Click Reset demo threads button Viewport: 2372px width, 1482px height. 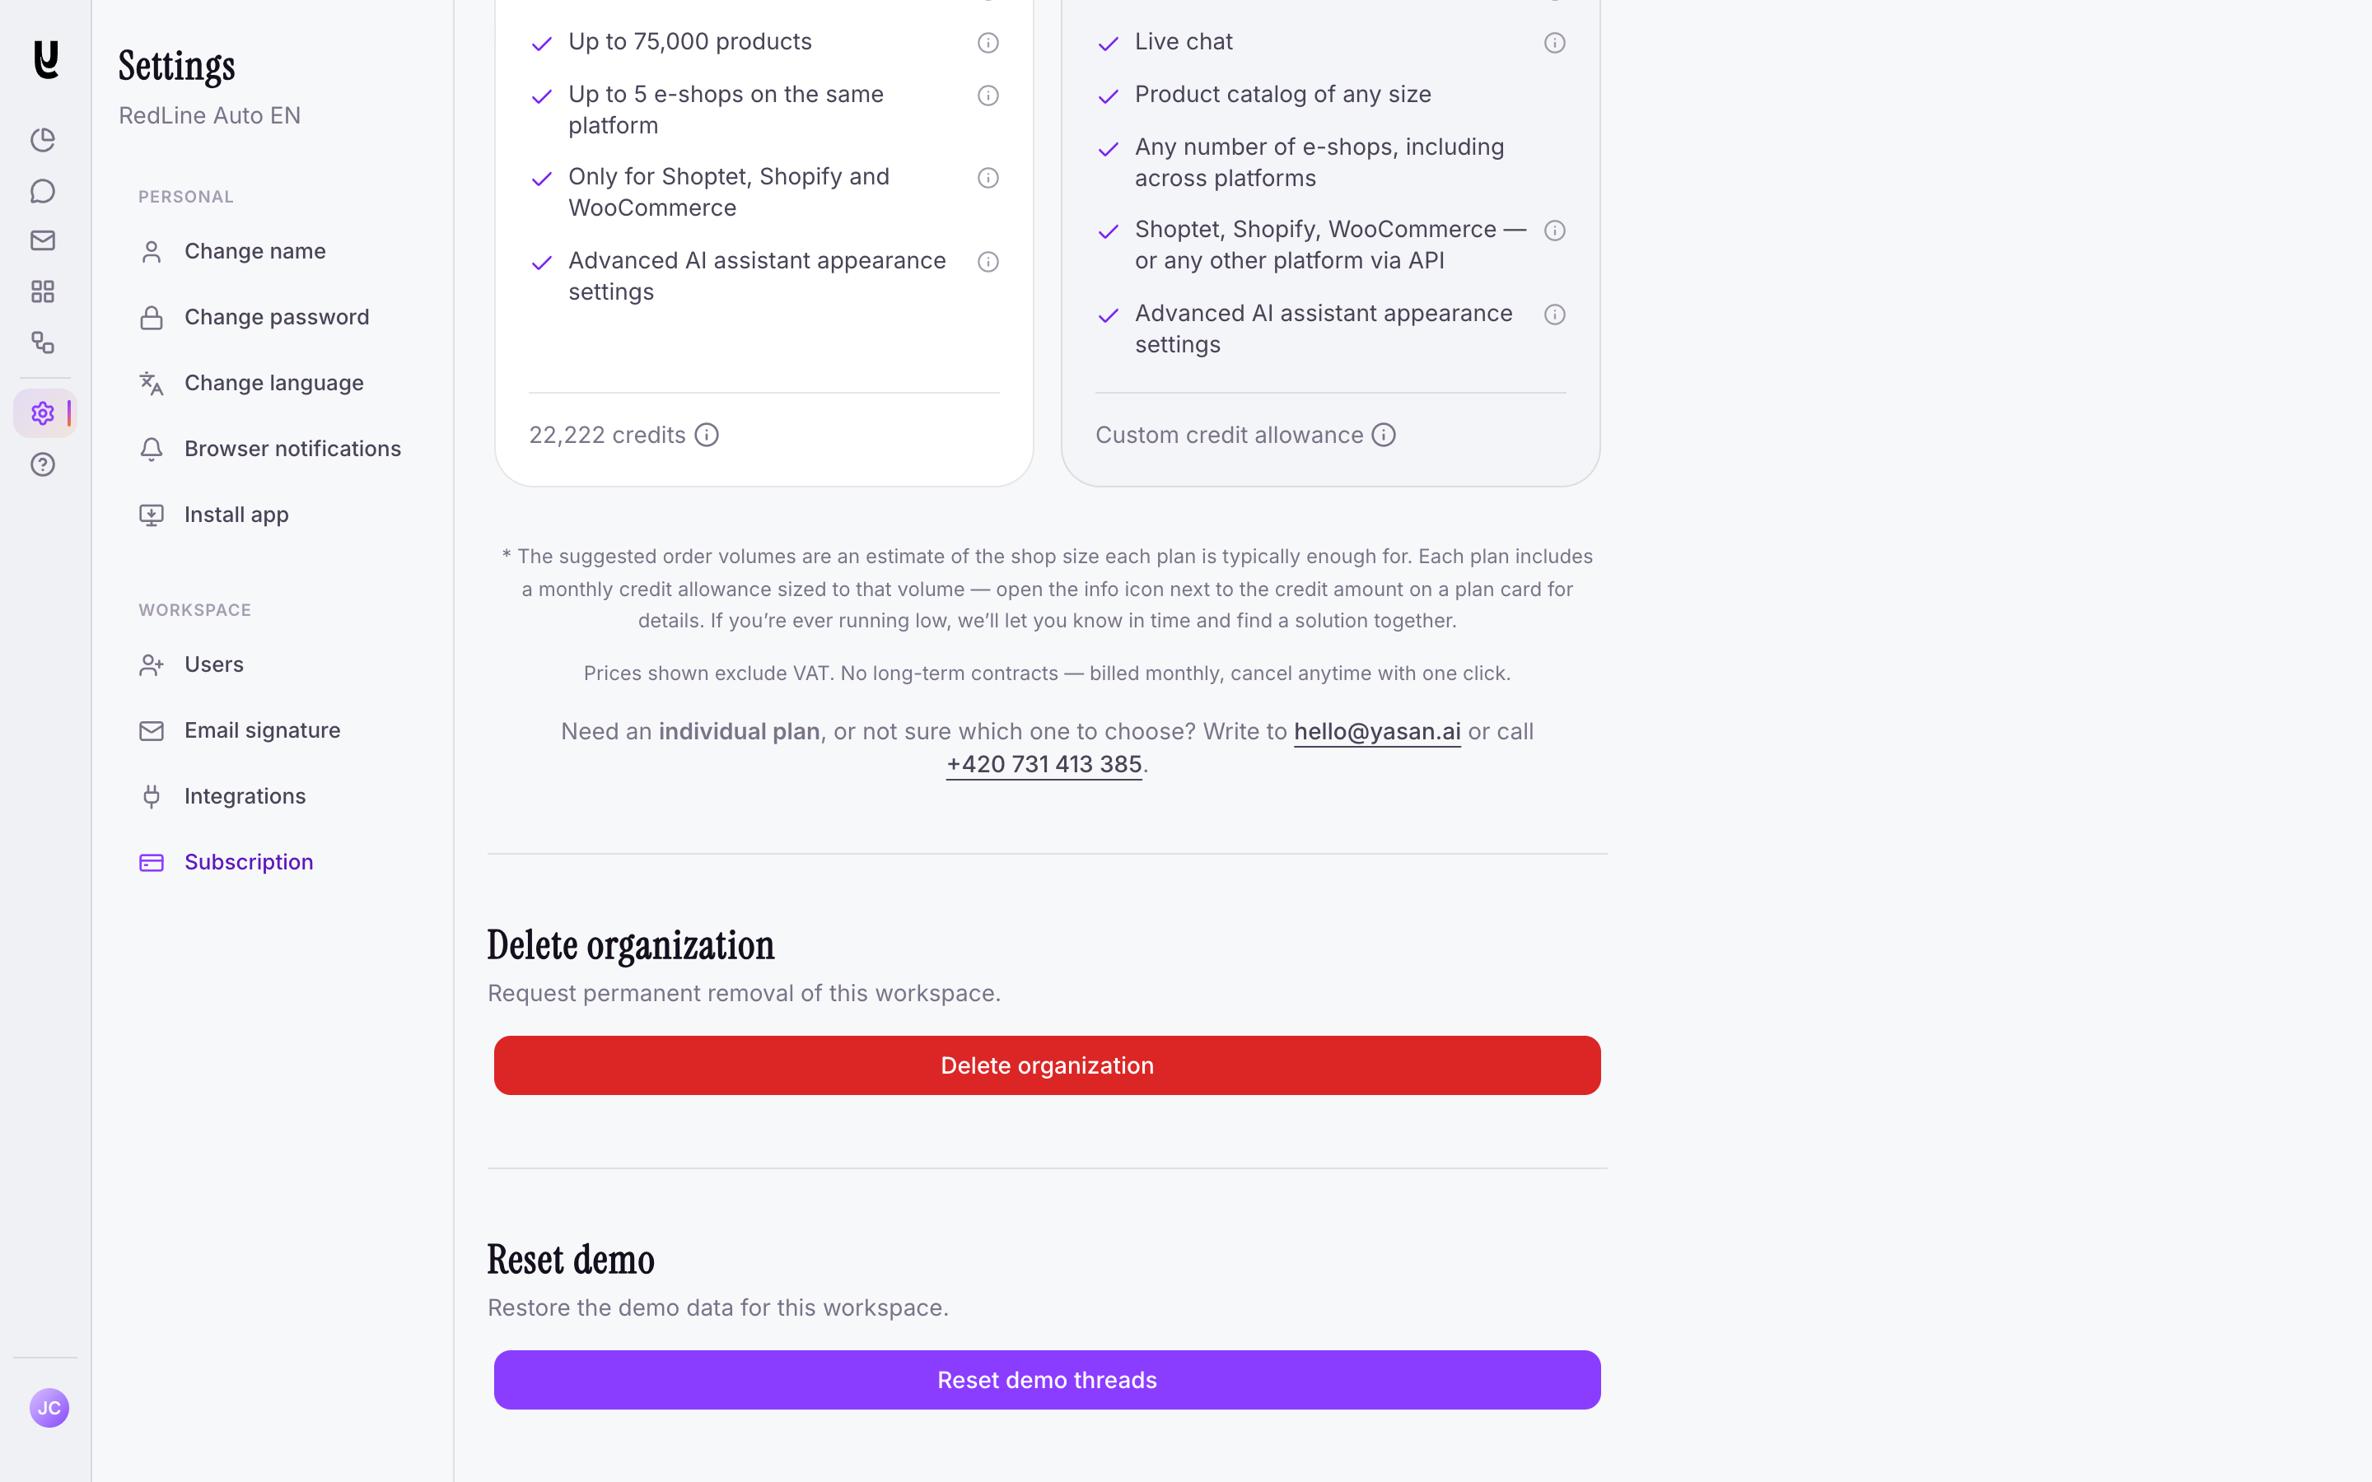pyautogui.click(x=1047, y=1380)
